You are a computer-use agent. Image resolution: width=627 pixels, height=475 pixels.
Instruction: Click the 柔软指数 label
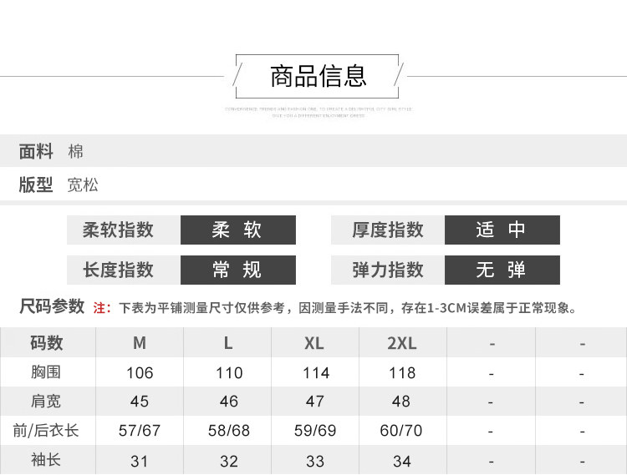click(x=119, y=230)
